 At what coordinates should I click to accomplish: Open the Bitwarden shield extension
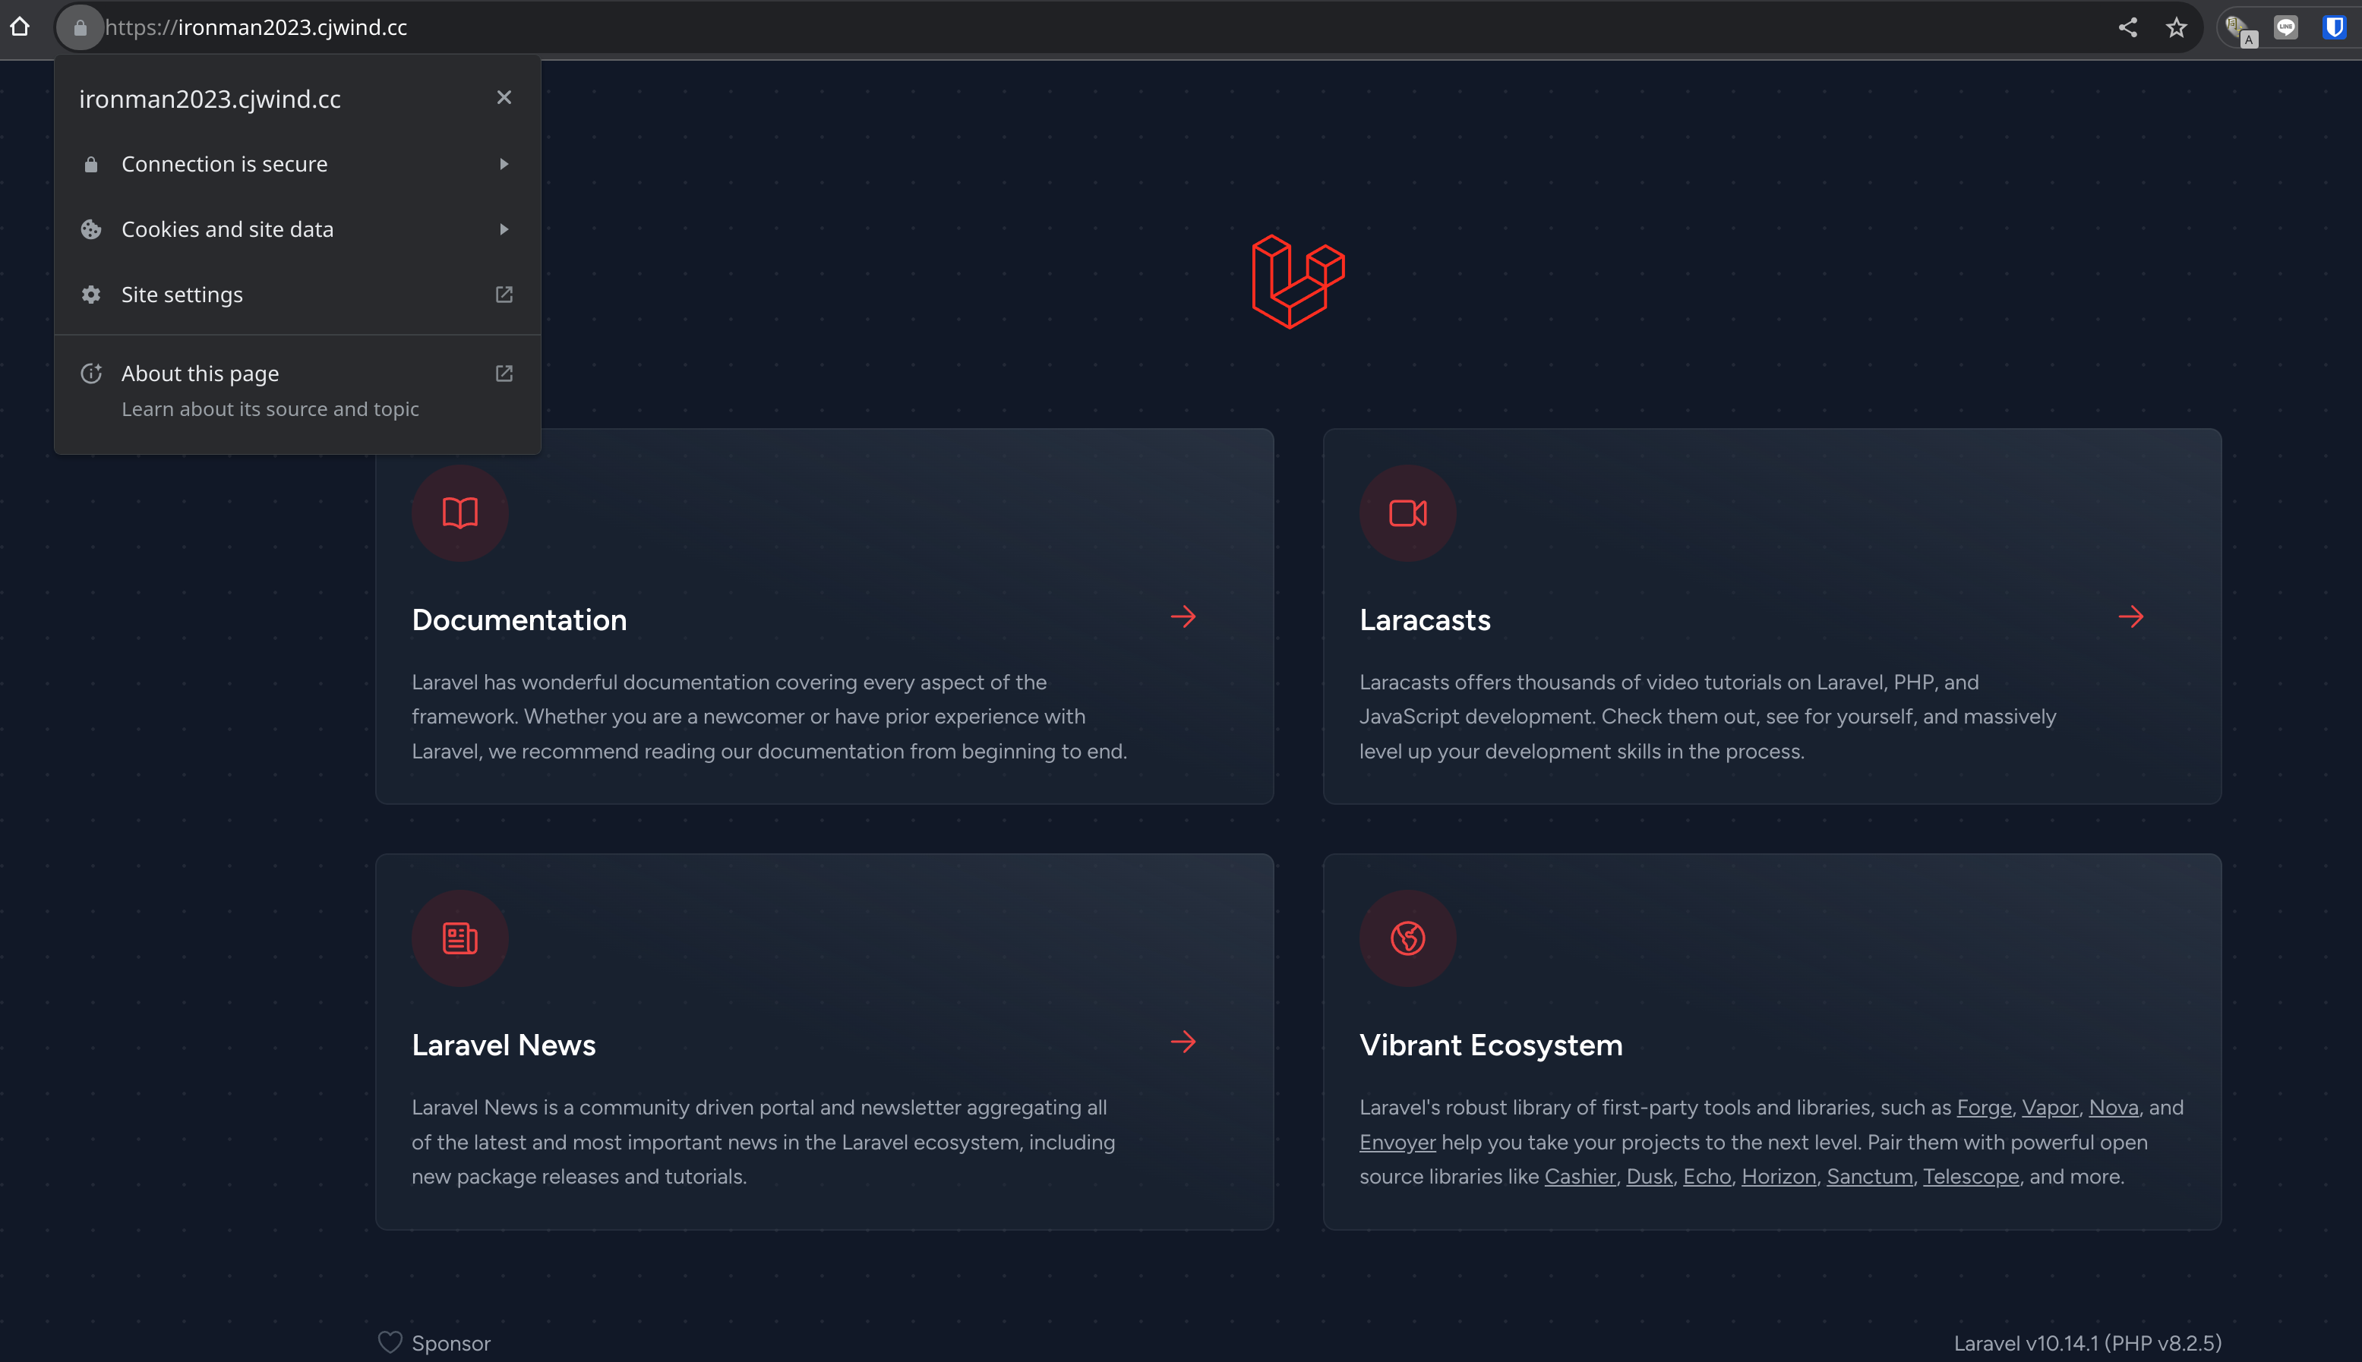pyautogui.click(x=2334, y=27)
